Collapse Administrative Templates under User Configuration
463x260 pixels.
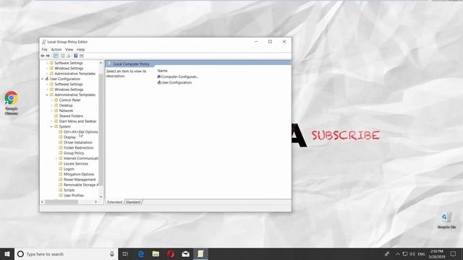[x=47, y=95]
